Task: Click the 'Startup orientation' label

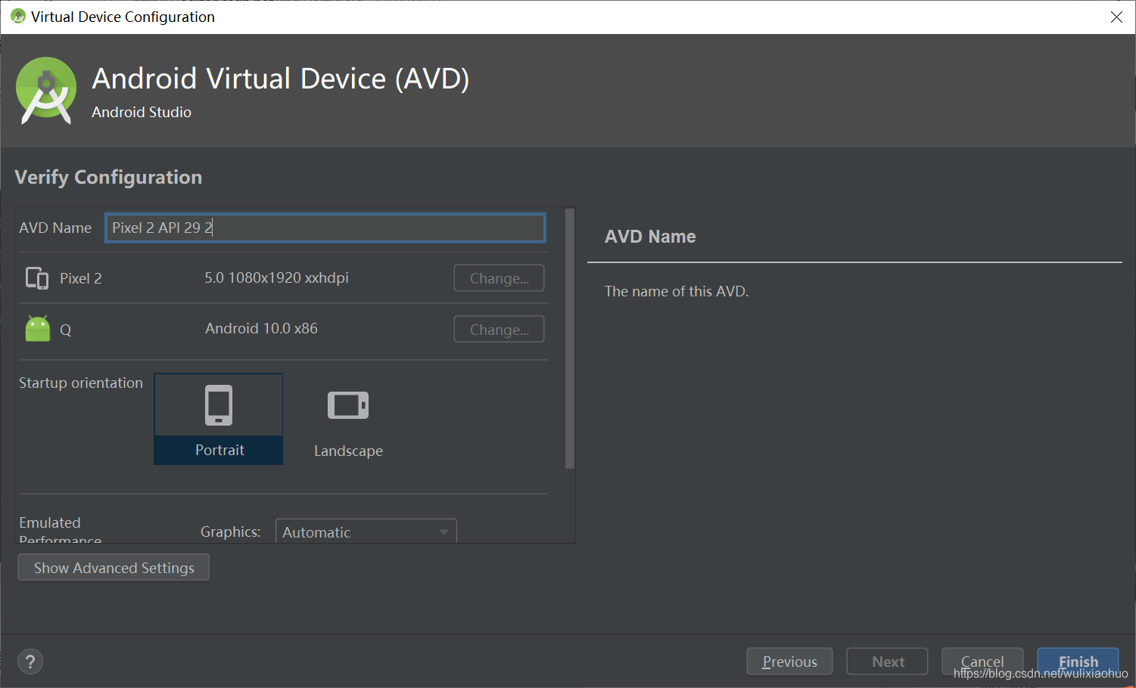Action: pos(81,383)
